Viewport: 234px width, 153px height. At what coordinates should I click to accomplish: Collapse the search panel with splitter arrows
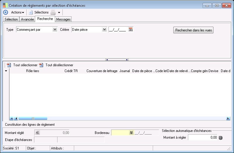click(117, 60)
